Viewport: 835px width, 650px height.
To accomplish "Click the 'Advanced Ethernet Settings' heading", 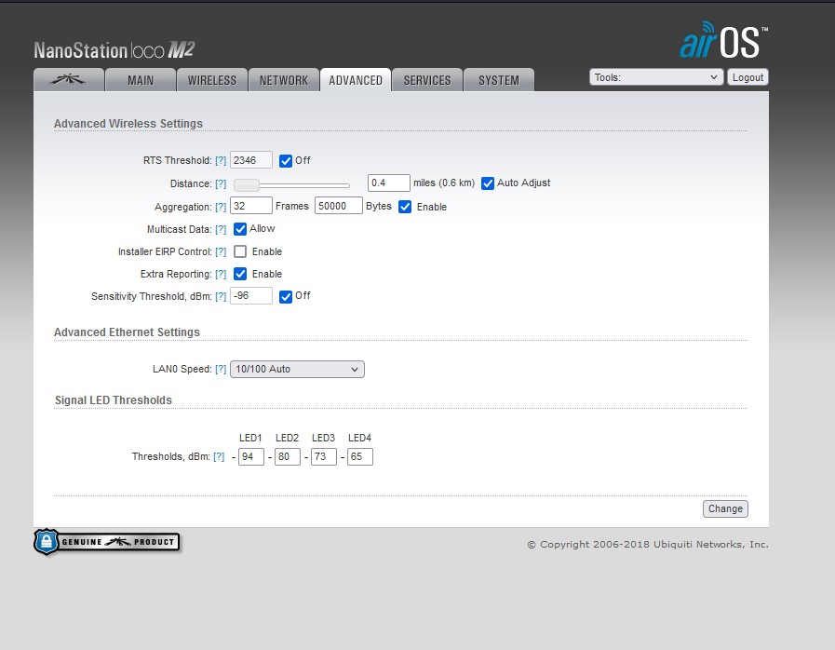I will tap(127, 332).
